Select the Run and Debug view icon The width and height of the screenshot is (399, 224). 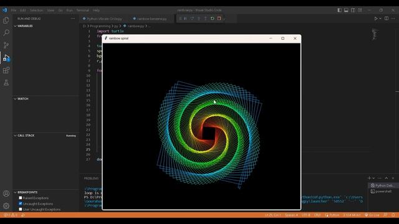pos(6,58)
